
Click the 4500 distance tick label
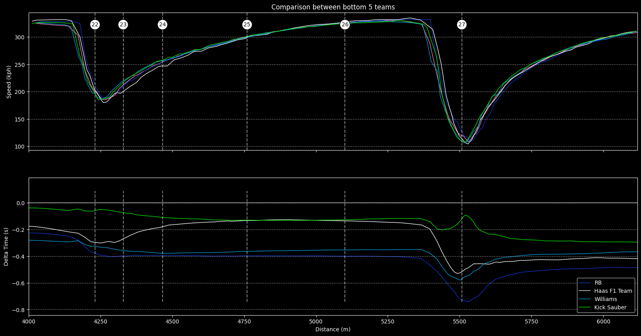click(172, 321)
